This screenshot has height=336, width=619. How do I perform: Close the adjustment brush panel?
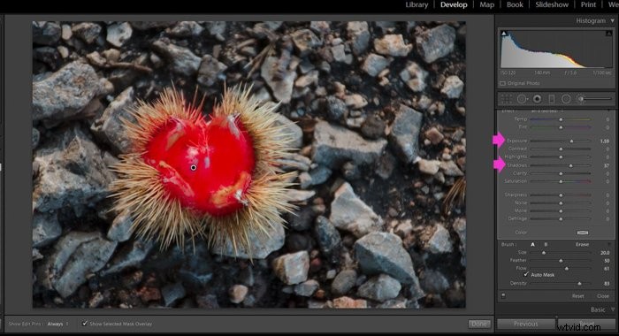point(603,295)
